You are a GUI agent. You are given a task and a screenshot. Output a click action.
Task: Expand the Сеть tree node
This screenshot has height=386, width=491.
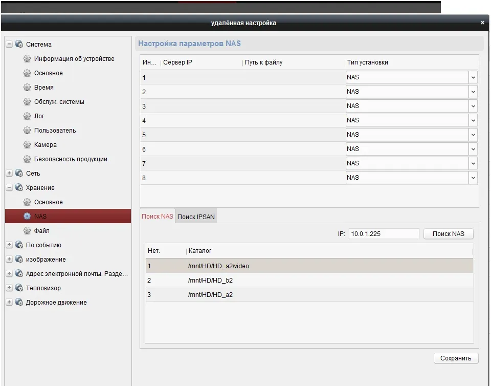click(x=9, y=174)
